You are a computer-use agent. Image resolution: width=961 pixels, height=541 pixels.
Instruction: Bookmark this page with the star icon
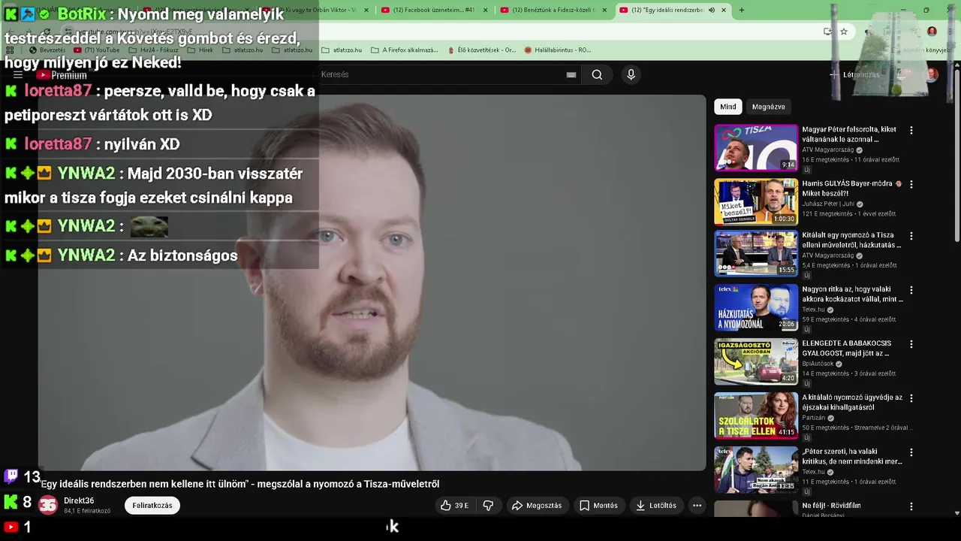(844, 32)
